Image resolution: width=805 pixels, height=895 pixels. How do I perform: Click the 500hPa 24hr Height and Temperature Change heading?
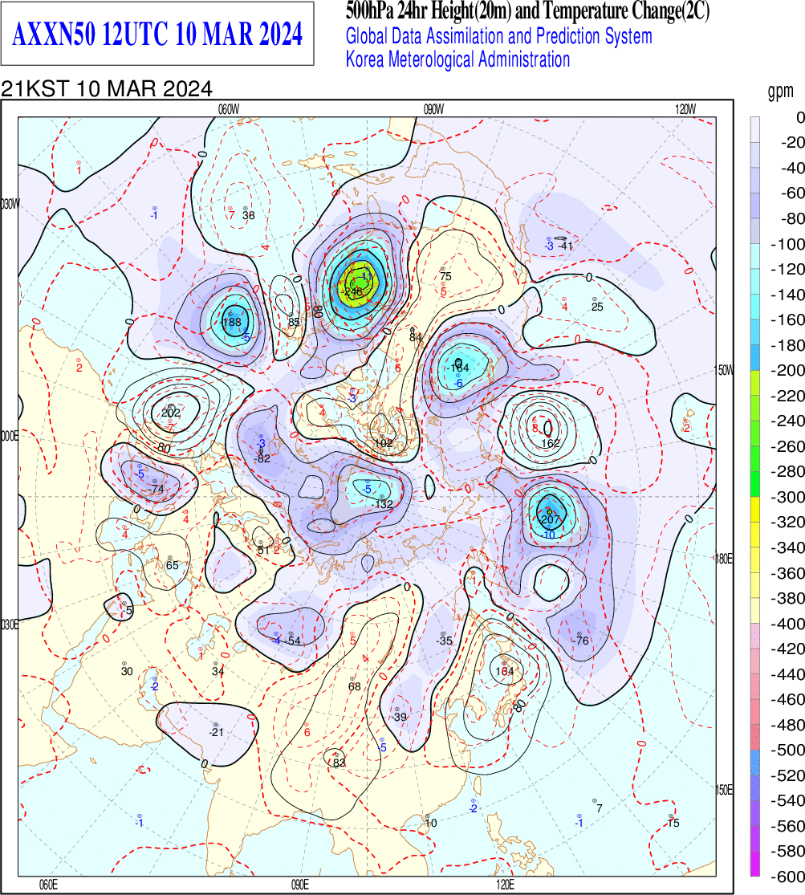[527, 11]
